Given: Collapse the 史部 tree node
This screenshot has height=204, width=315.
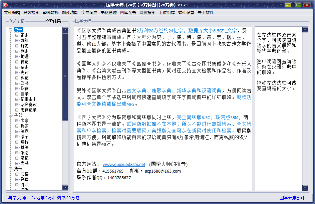Looking at the screenshot, I should pos(10,30).
